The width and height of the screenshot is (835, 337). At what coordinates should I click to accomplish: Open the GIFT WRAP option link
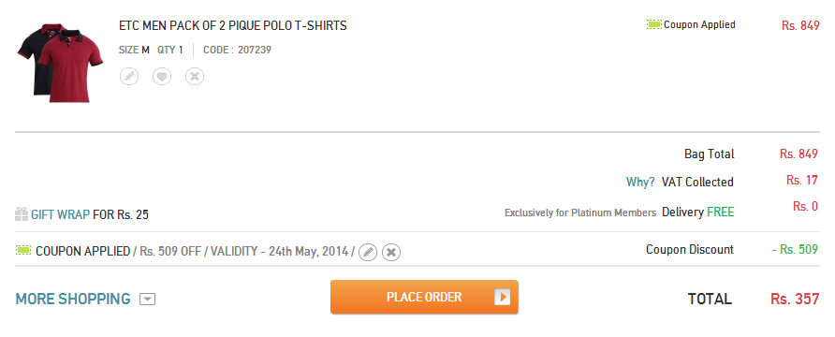(x=60, y=215)
